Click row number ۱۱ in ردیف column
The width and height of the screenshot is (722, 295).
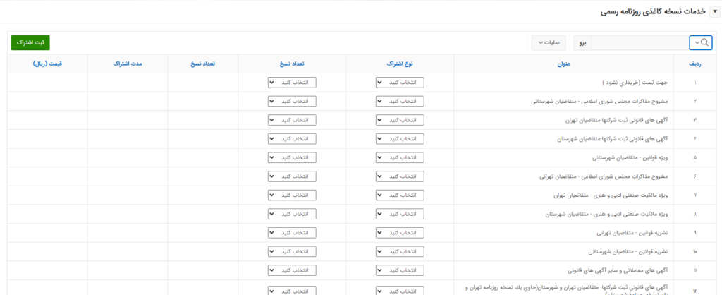pos(695,270)
